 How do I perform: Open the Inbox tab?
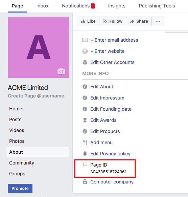coord(42,6)
